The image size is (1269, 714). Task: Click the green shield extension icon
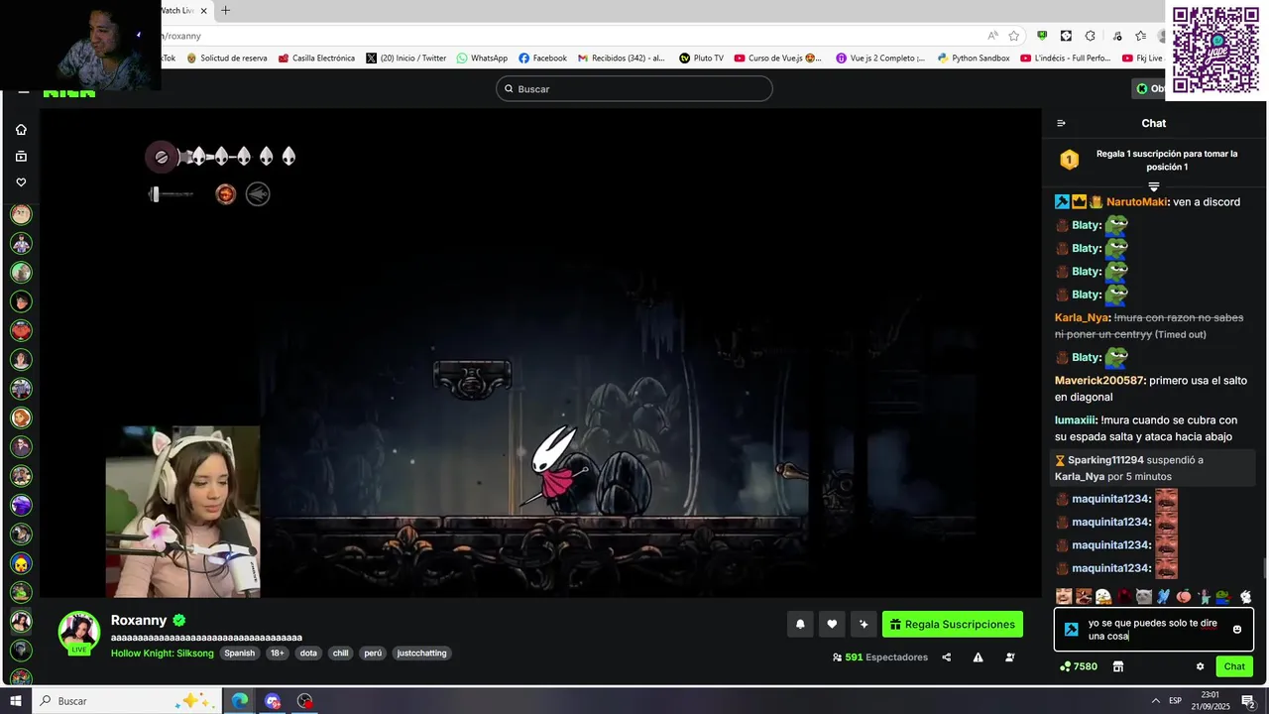click(x=1042, y=36)
